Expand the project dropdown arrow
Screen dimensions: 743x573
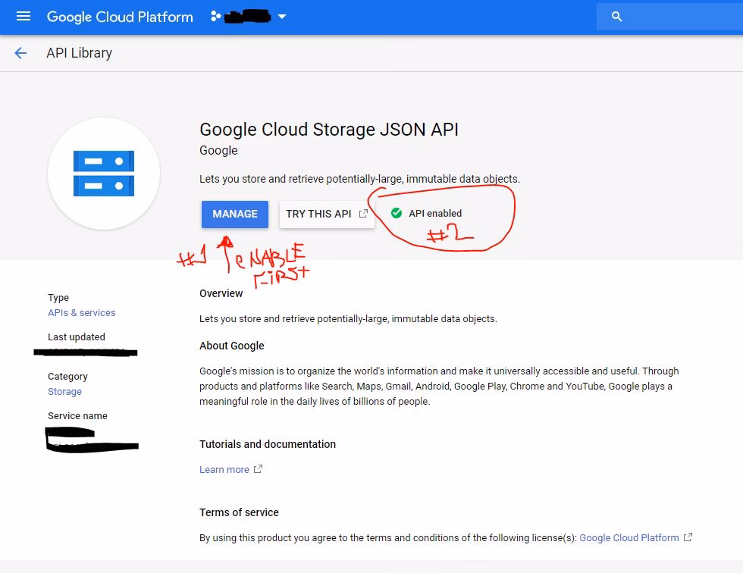click(282, 17)
